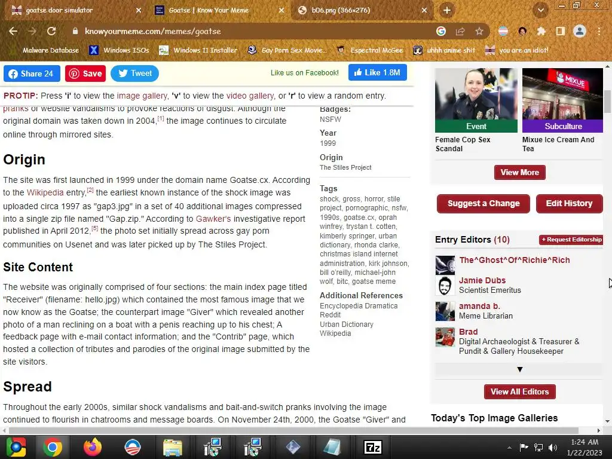Viewport: 612px width, 459px height.
Task: Click the Edit History button
Action: 569,203
